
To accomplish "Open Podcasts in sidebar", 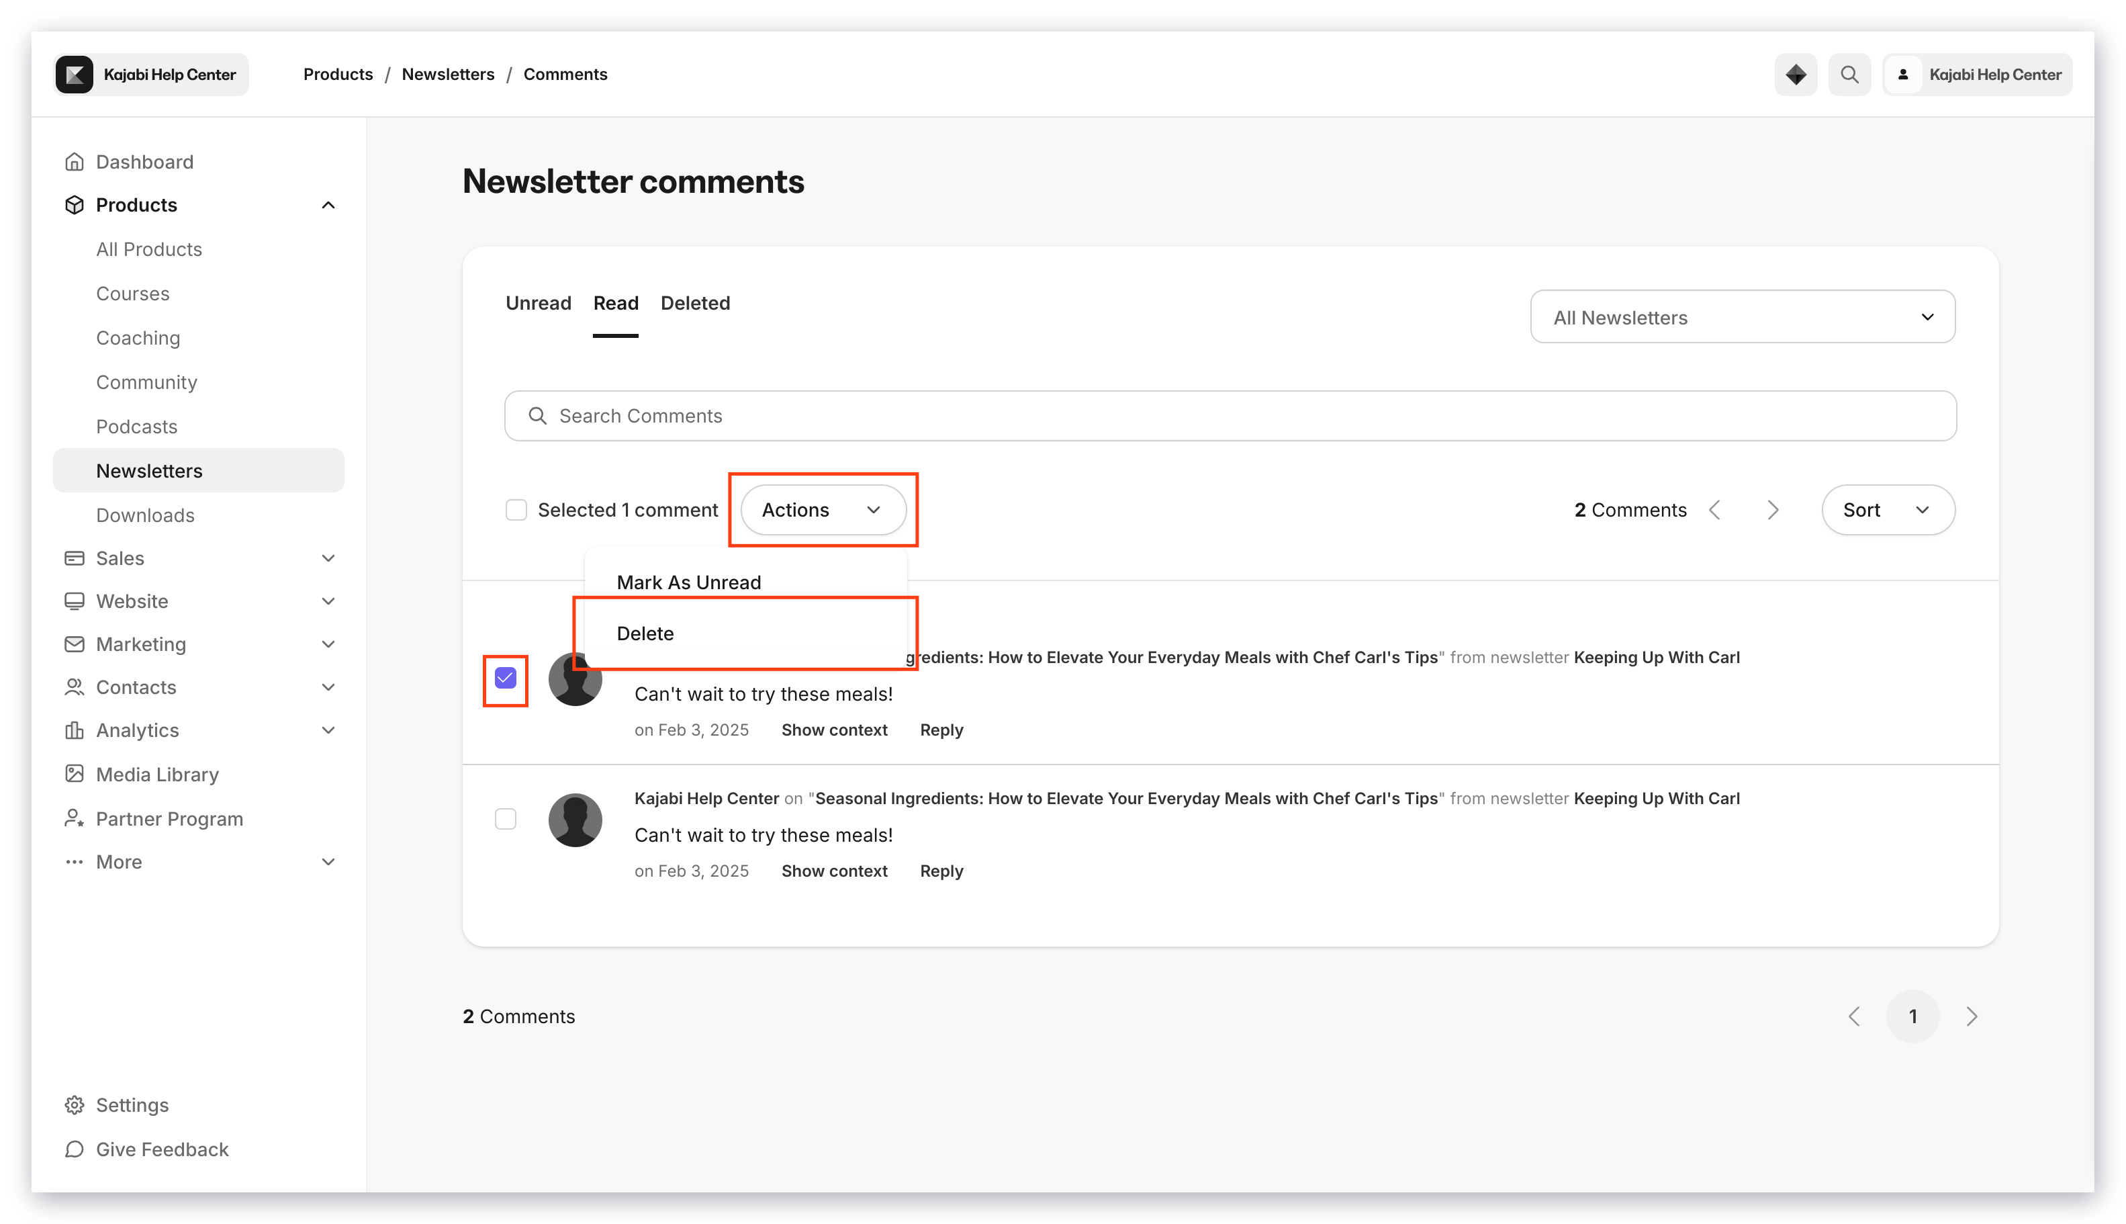I will click(136, 426).
